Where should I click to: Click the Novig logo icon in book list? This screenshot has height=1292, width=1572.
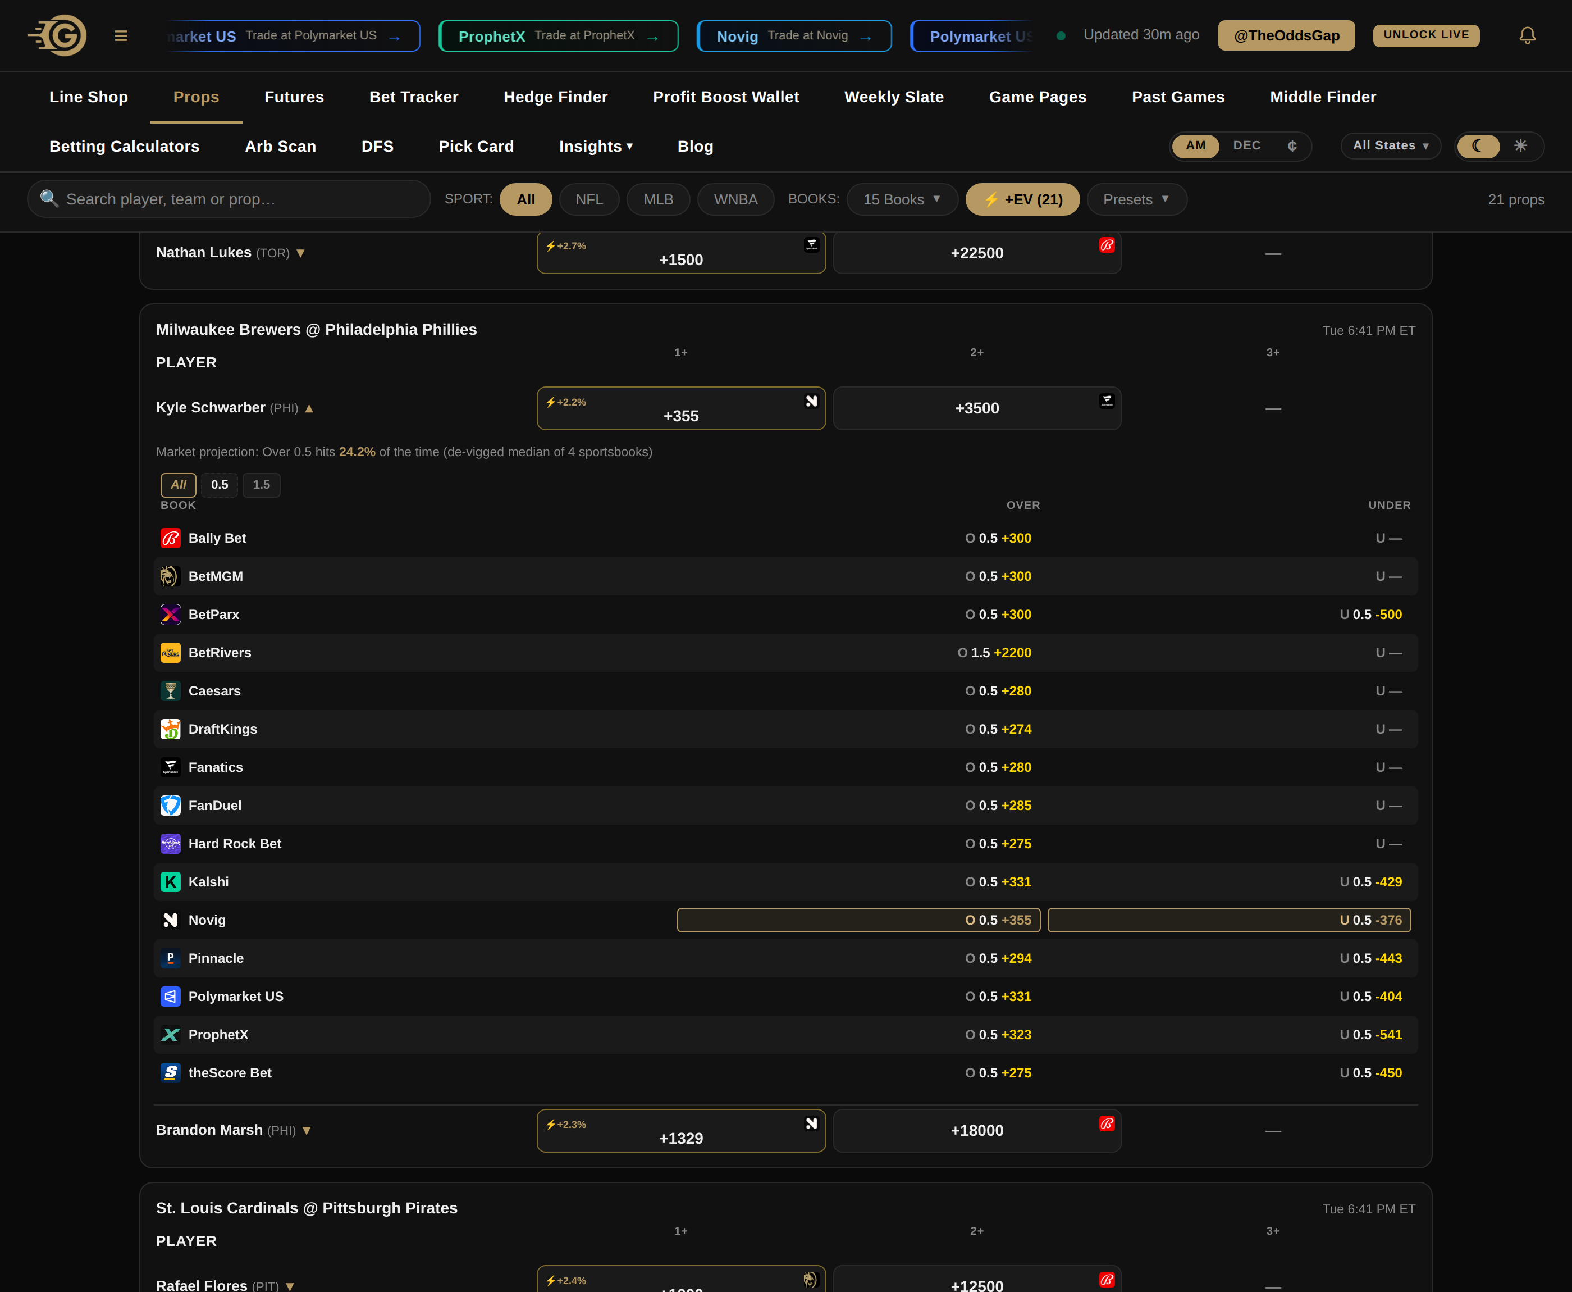click(170, 920)
